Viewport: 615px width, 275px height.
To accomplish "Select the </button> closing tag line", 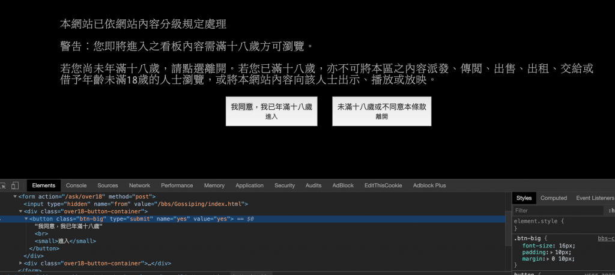I will click(x=44, y=249).
